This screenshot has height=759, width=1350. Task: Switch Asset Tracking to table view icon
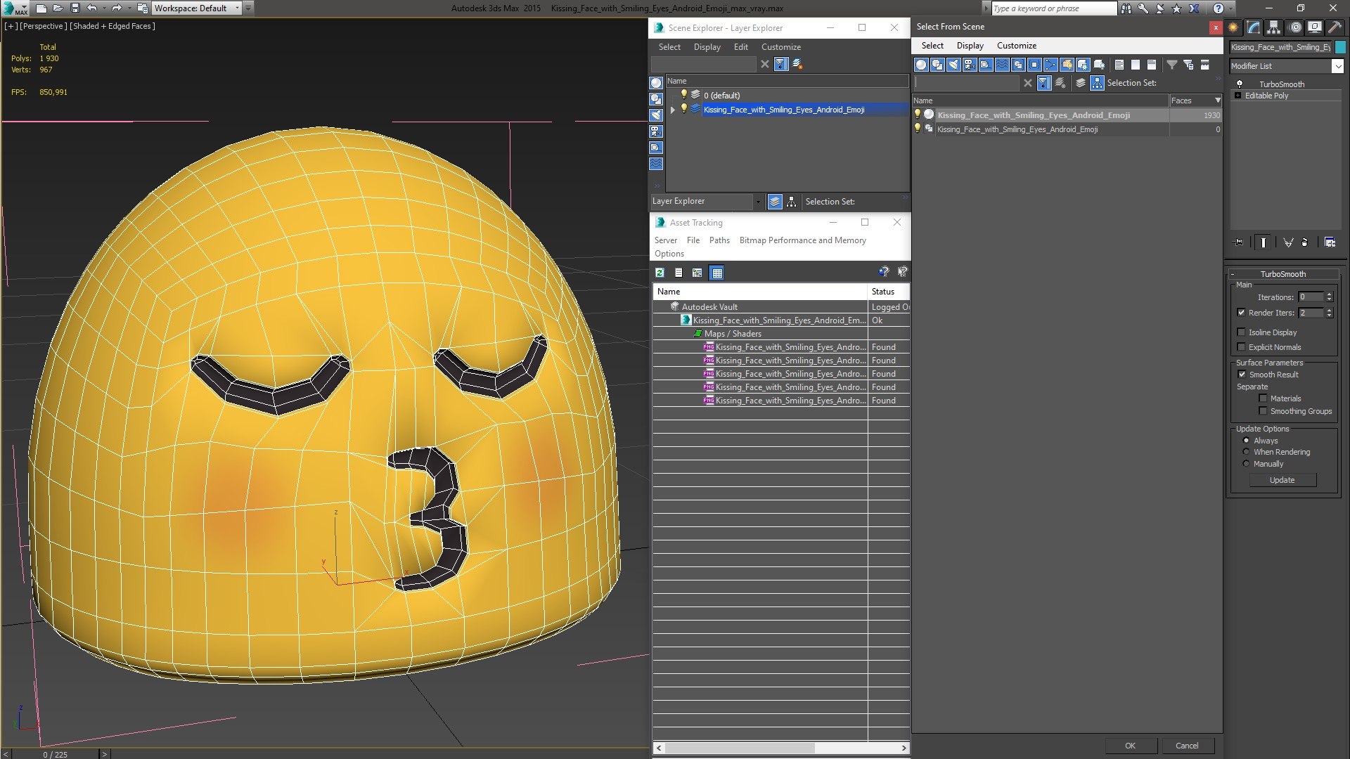[716, 273]
